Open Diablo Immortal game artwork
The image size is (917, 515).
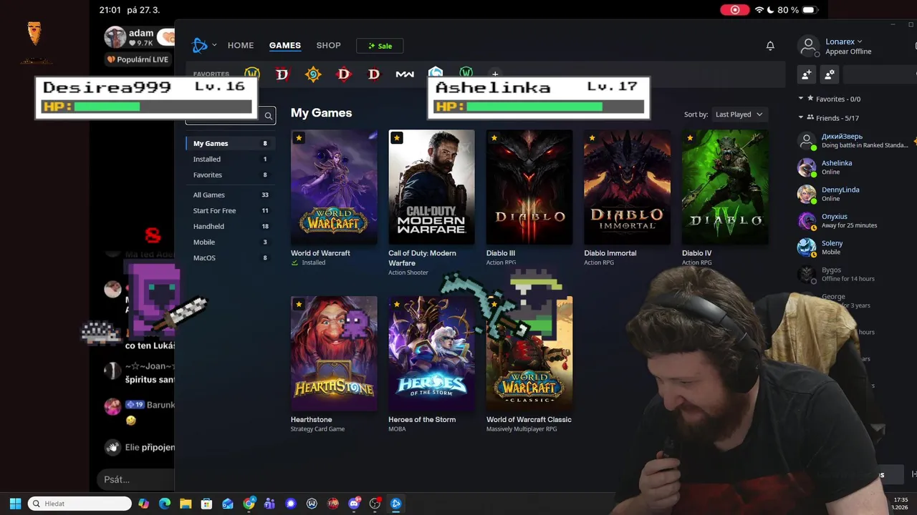tap(627, 187)
